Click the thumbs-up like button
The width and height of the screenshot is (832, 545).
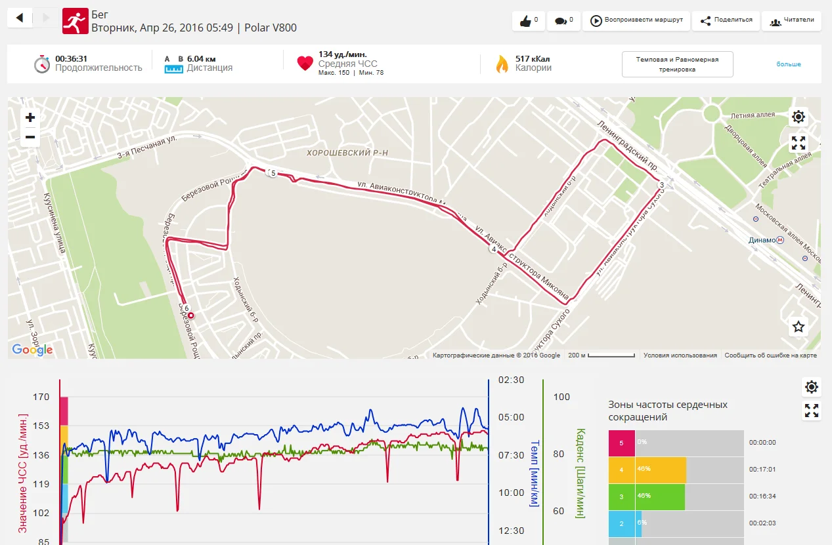pos(529,21)
